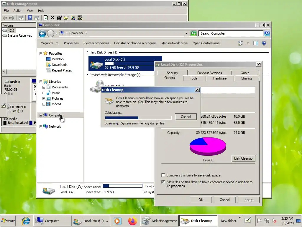Viewport: 302px width, 227px height.
Task: Expand the Videos library node
Action: [x=44, y=104]
